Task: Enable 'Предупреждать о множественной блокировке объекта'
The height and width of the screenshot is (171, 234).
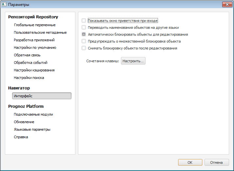Action: 84,41
